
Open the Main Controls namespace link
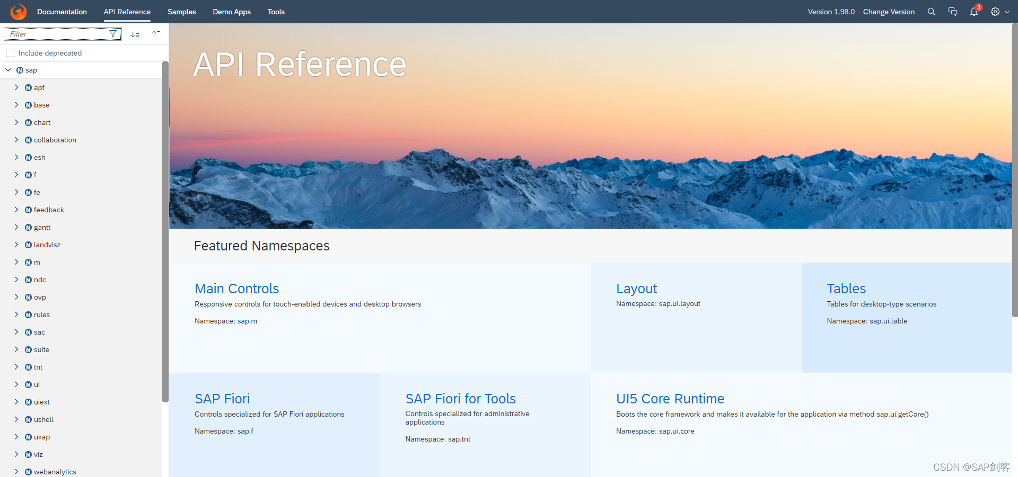click(x=236, y=289)
